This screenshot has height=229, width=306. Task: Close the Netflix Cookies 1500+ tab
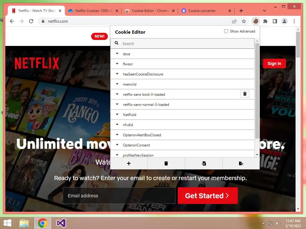pos(117,11)
